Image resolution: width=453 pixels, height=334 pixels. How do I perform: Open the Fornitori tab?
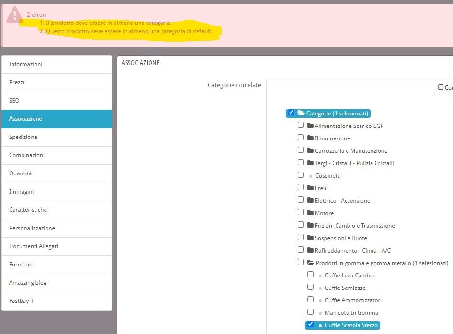tap(57, 264)
